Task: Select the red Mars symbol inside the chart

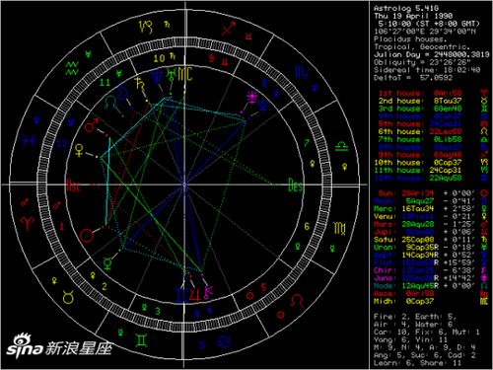Action: click(x=92, y=125)
